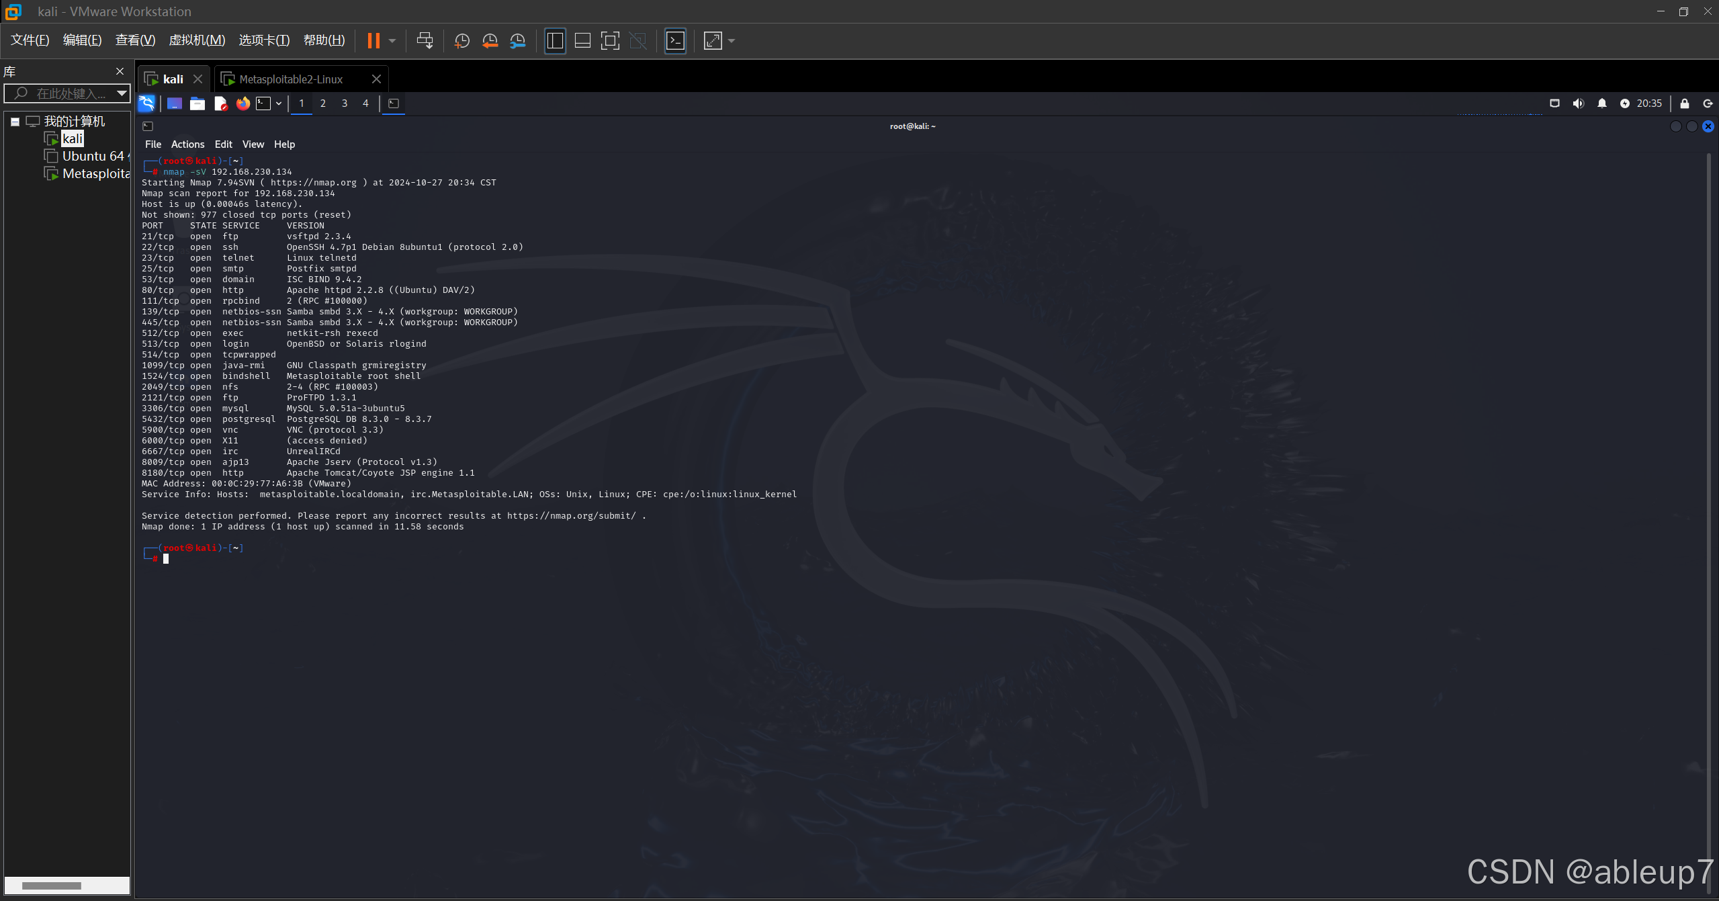Launch Firefox from the Kali panel
The height and width of the screenshot is (901, 1719).
(243, 103)
